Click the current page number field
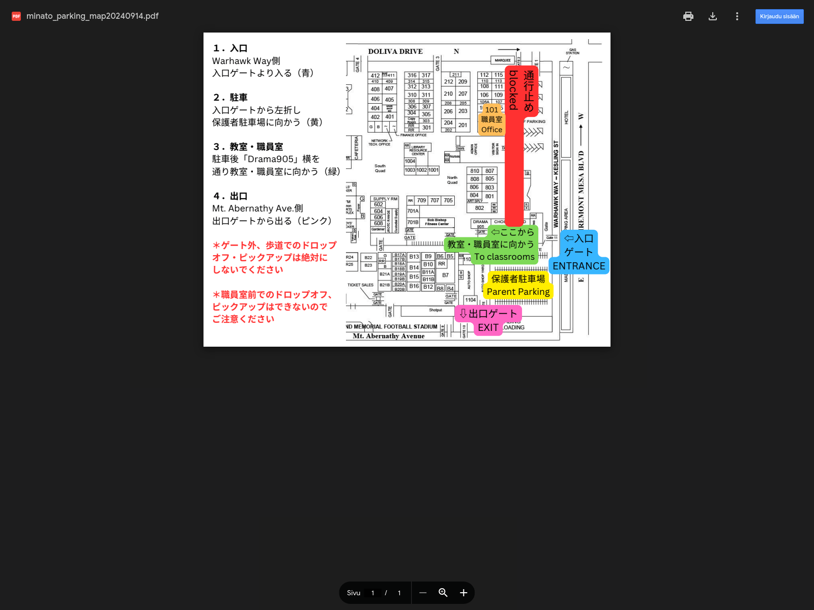 tap(373, 593)
